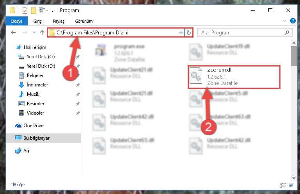Viewport: 300px width, 194px height.
Task: Select OneDrive in the sidebar
Action: (34, 125)
